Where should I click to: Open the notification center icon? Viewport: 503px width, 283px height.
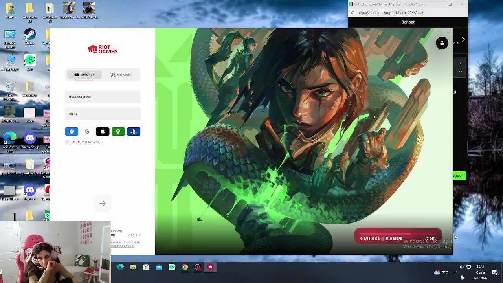tap(495, 272)
